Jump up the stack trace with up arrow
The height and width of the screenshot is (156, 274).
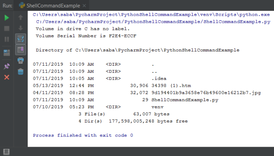(x=20, y=17)
